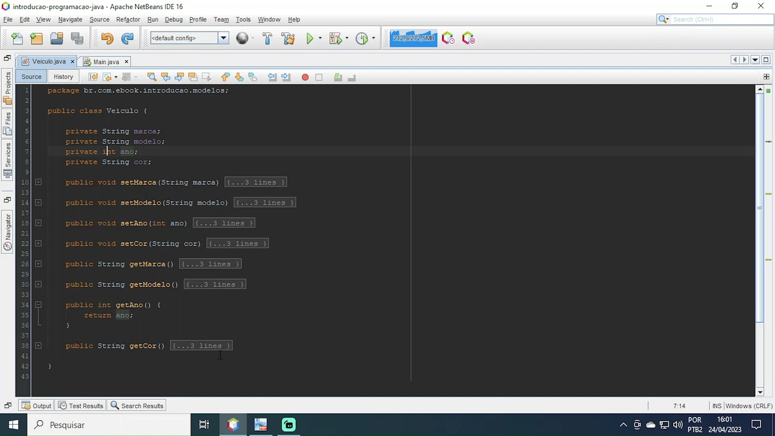The width and height of the screenshot is (775, 436).
Task: Click the Undo arrow icon
Action: click(x=107, y=38)
